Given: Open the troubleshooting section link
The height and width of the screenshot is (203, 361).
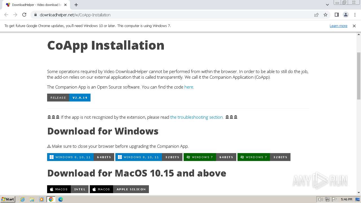Looking at the screenshot, I should 197,117.
